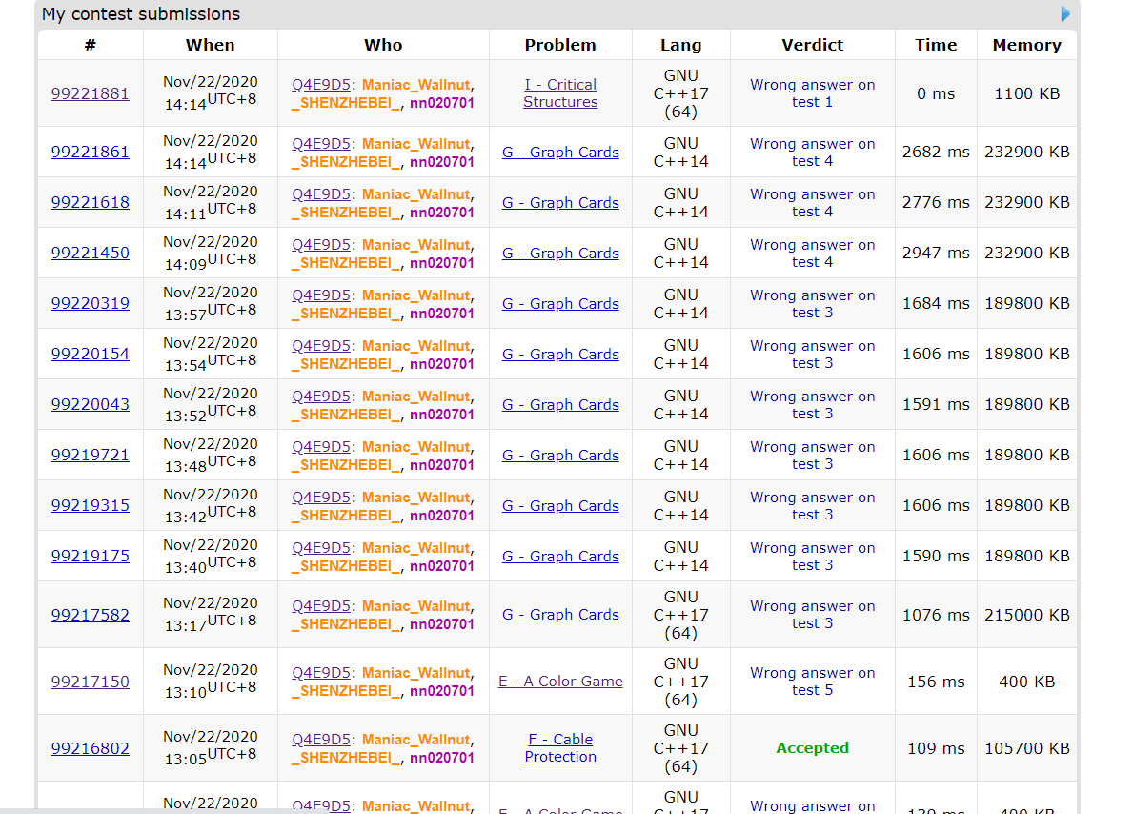Open submission 99221861

pos(90,152)
